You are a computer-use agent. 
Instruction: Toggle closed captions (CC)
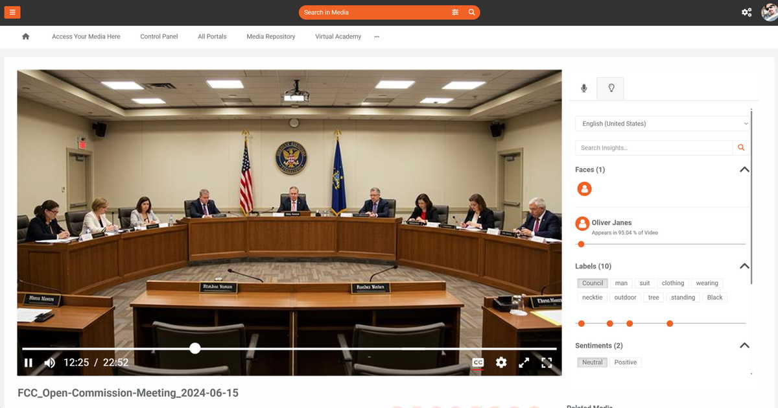click(478, 363)
